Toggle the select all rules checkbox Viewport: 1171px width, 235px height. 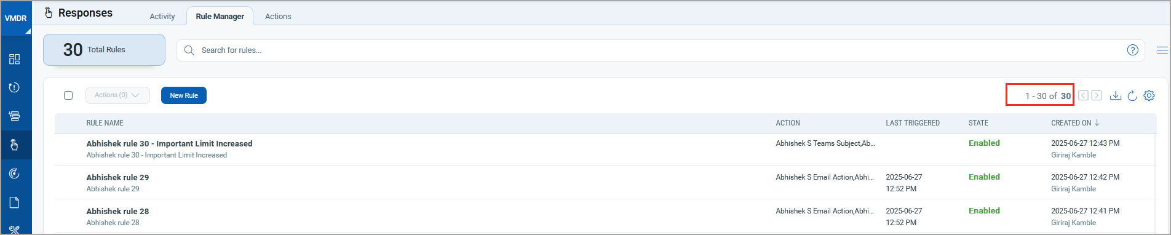pyautogui.click(x=68, y=95)
